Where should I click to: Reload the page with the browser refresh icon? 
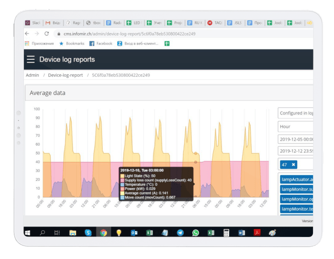pos(46,34)
